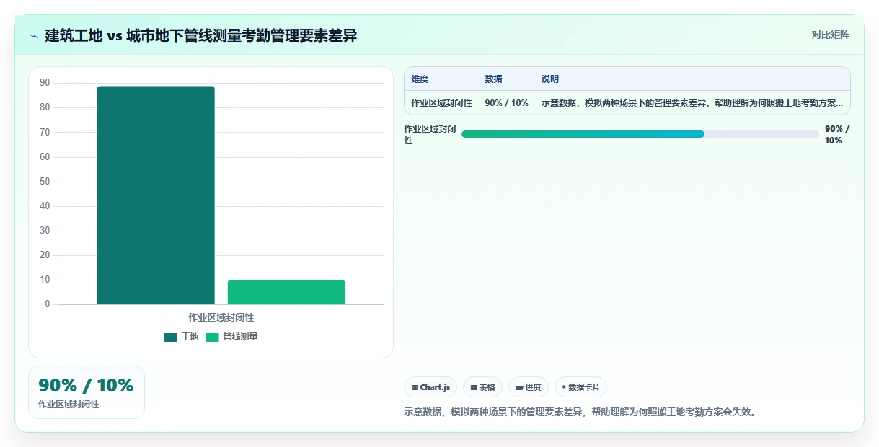This screenshot has height=447, width=879.
Task: Click the 作业区域封闭性 progress bar
Action: point(640,134)
